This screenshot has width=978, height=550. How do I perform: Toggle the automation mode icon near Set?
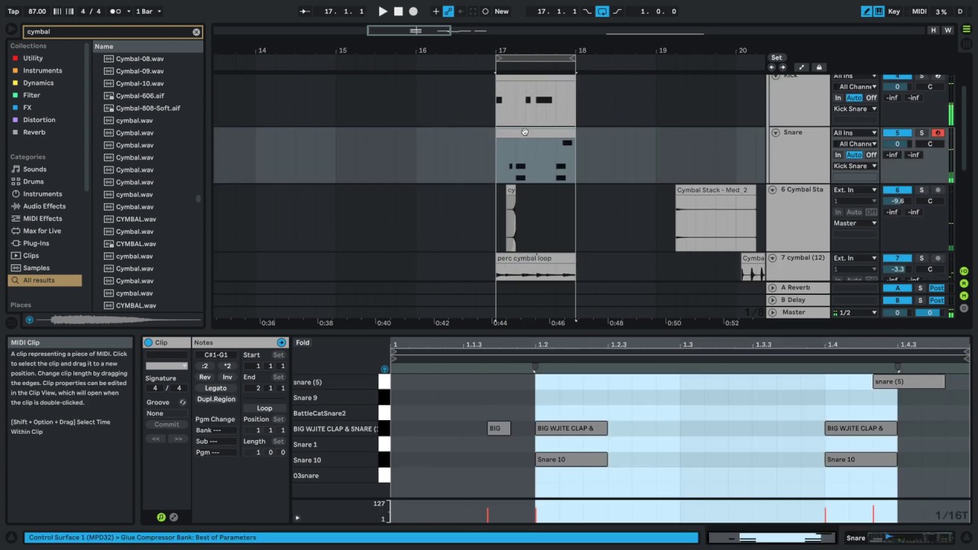[x=801, y=67]
